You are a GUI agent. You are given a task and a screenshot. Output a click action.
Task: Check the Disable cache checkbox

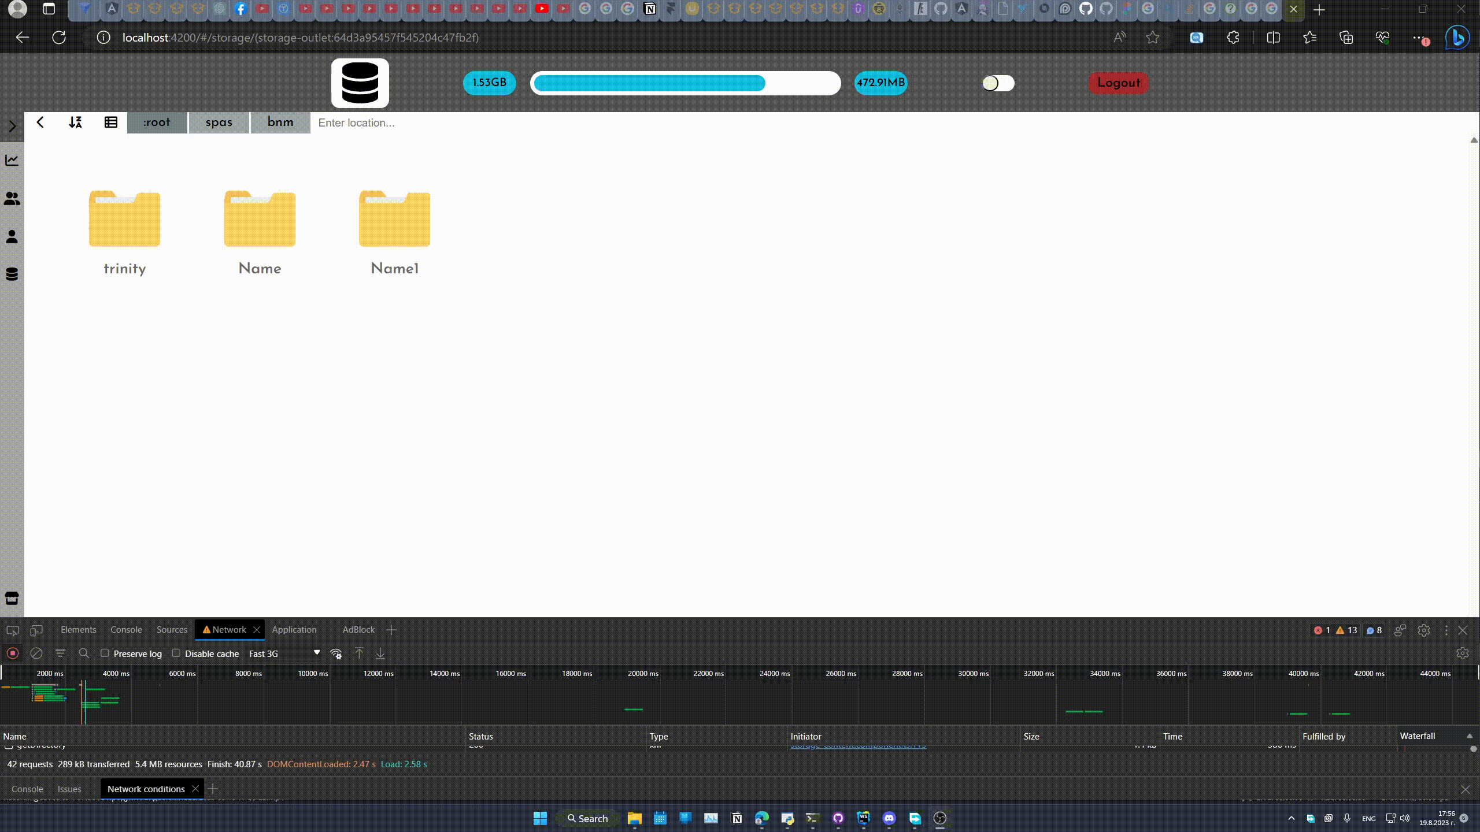coord(176,653)
